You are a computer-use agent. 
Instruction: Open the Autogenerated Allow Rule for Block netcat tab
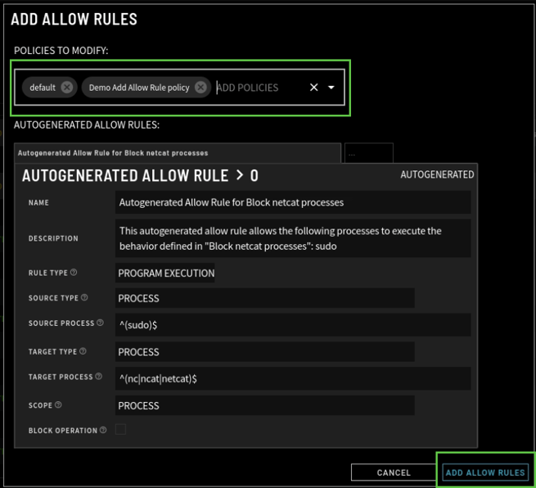click(x=178, y=153)
